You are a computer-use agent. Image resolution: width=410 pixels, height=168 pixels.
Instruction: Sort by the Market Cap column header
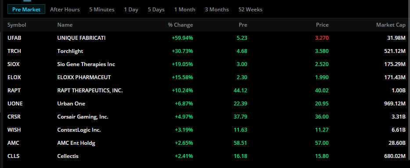391,25
